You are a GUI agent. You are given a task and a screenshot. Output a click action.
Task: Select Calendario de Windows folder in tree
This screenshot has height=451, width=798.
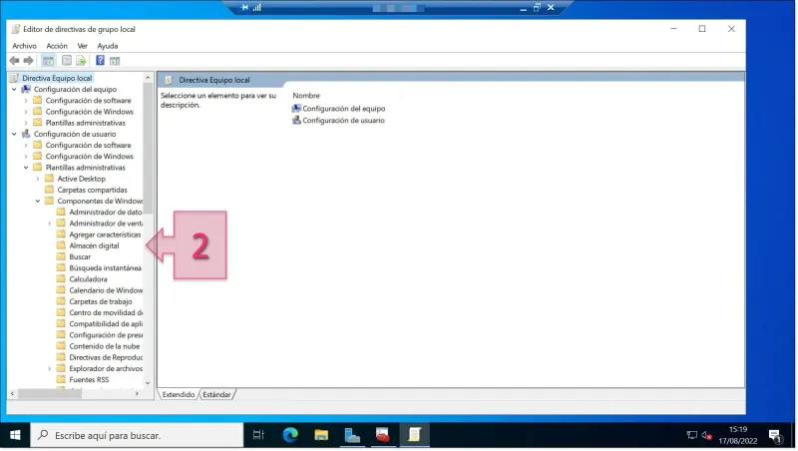(106, 290)
